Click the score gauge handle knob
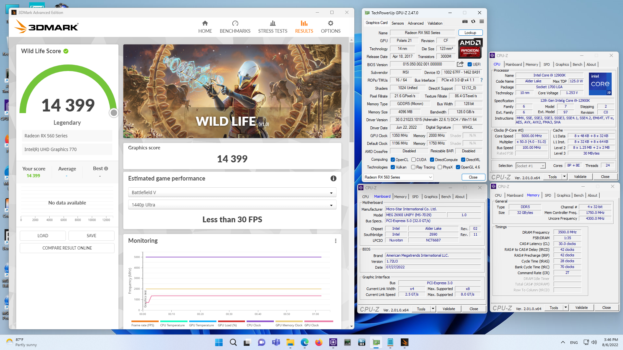The image size is (623, 350). [x=114, y=113]
